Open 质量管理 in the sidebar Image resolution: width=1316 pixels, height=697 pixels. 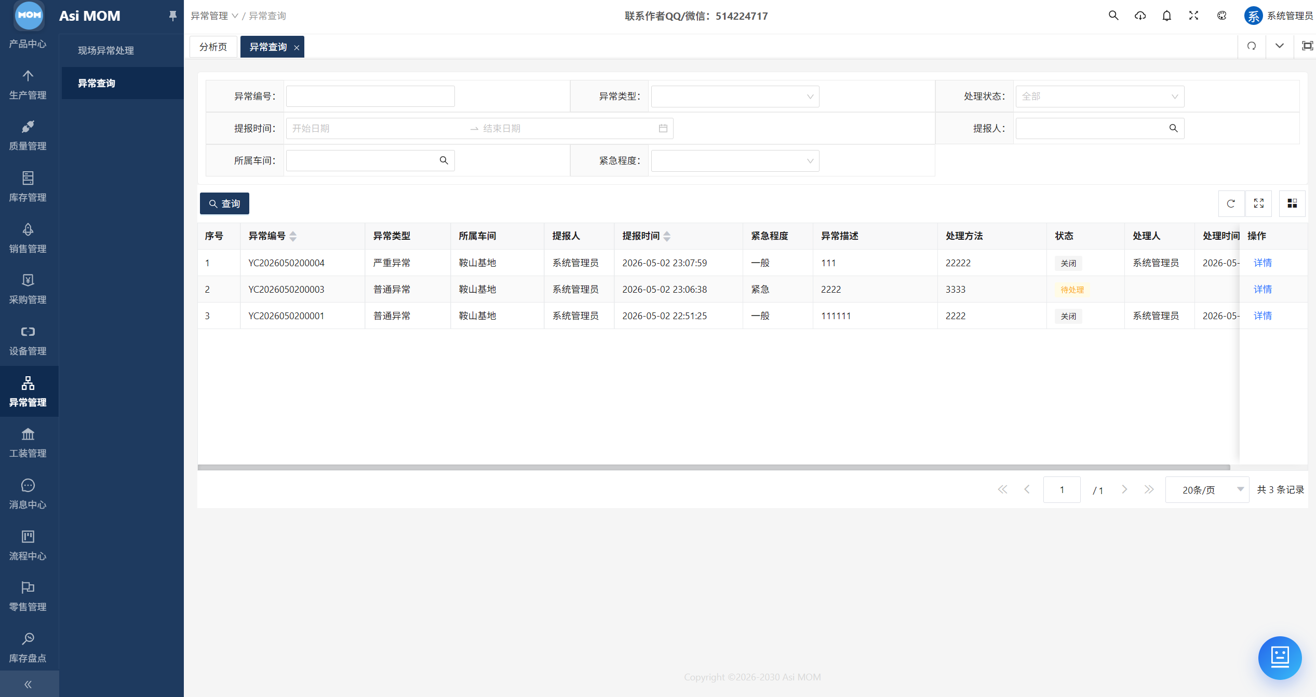tap(28, 135)
